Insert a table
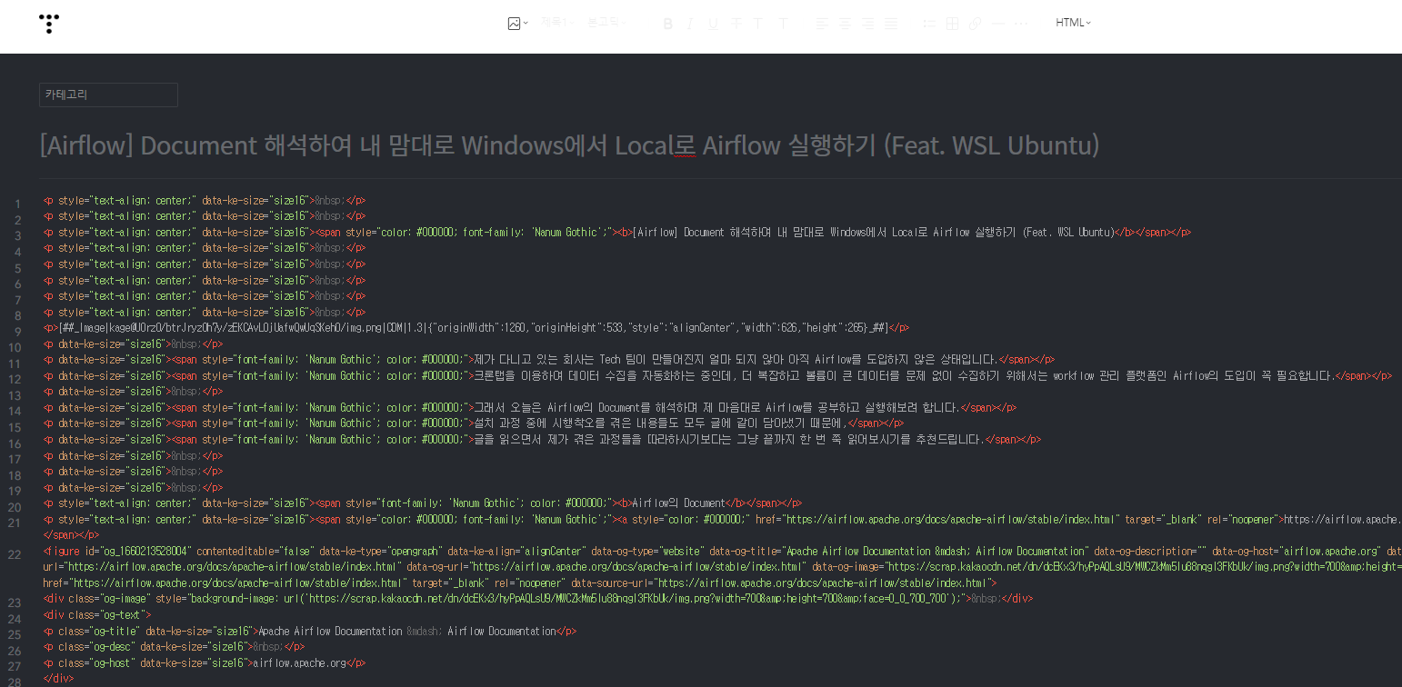 coord(952,24)
